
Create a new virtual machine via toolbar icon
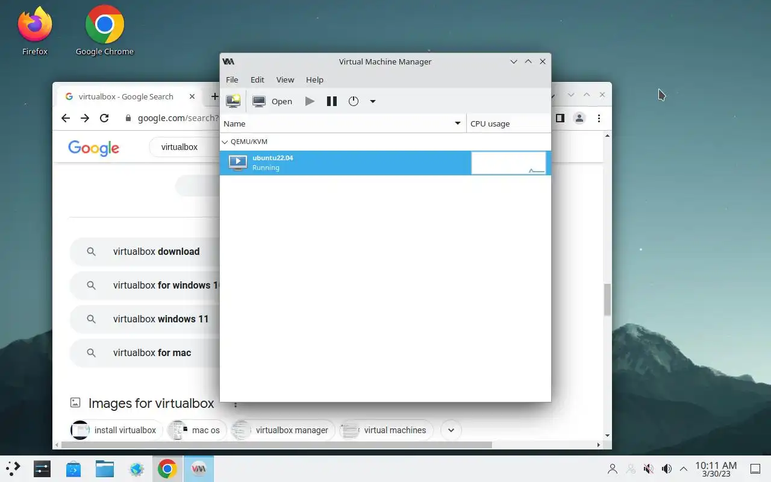[x=233, y=101]
